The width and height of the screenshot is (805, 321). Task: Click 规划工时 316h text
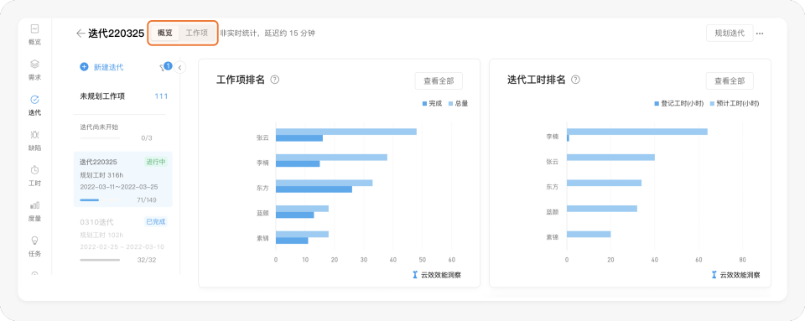click(x=101, y=175)
